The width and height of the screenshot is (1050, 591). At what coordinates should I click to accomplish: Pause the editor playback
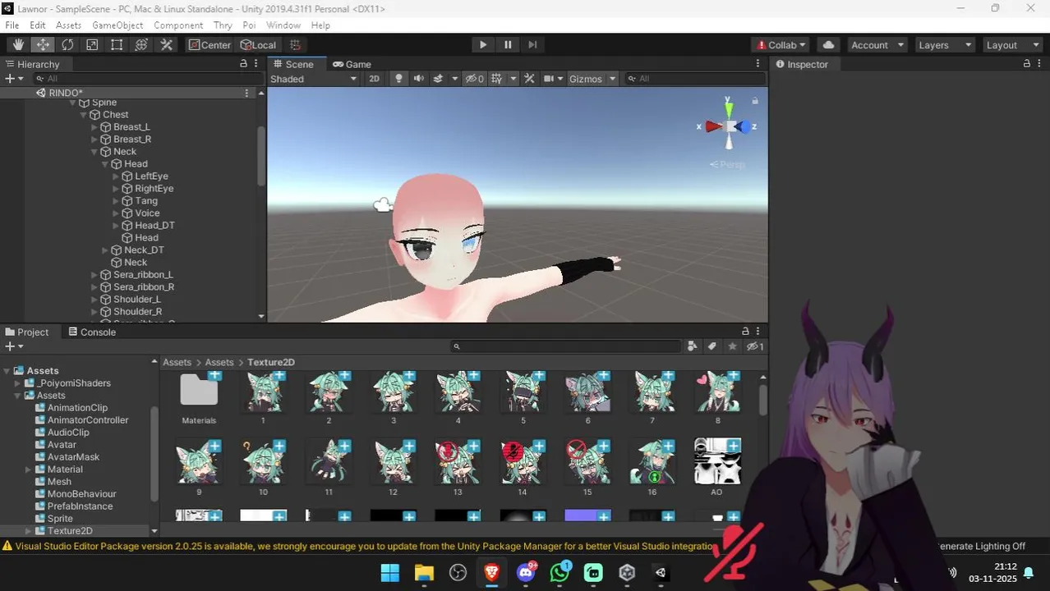508,45
